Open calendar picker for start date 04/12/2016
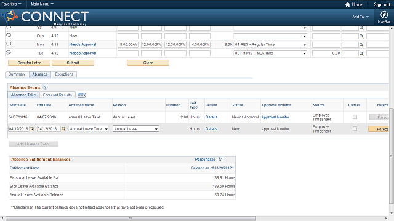This screenshot has width=394, height=221. point(32,129)
